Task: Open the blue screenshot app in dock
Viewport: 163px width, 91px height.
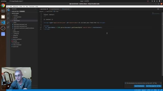Action: 3,34
